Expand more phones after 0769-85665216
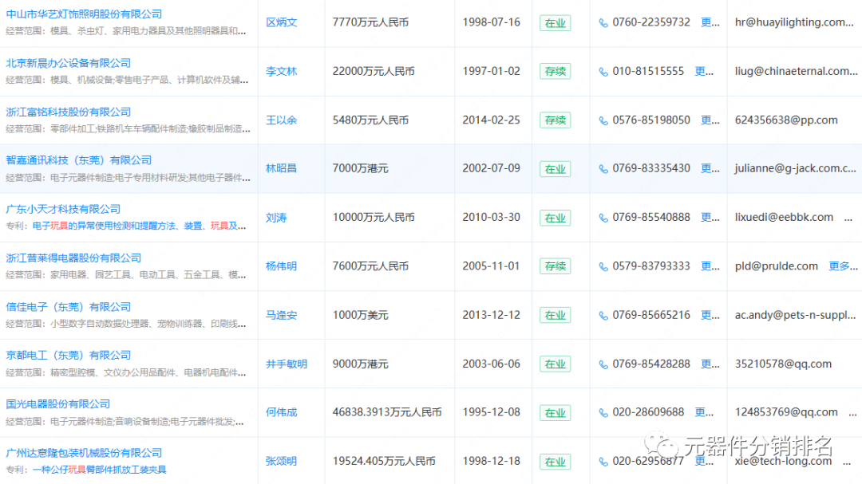Screen dimensions: 862x484 click(x=710, y=315)
